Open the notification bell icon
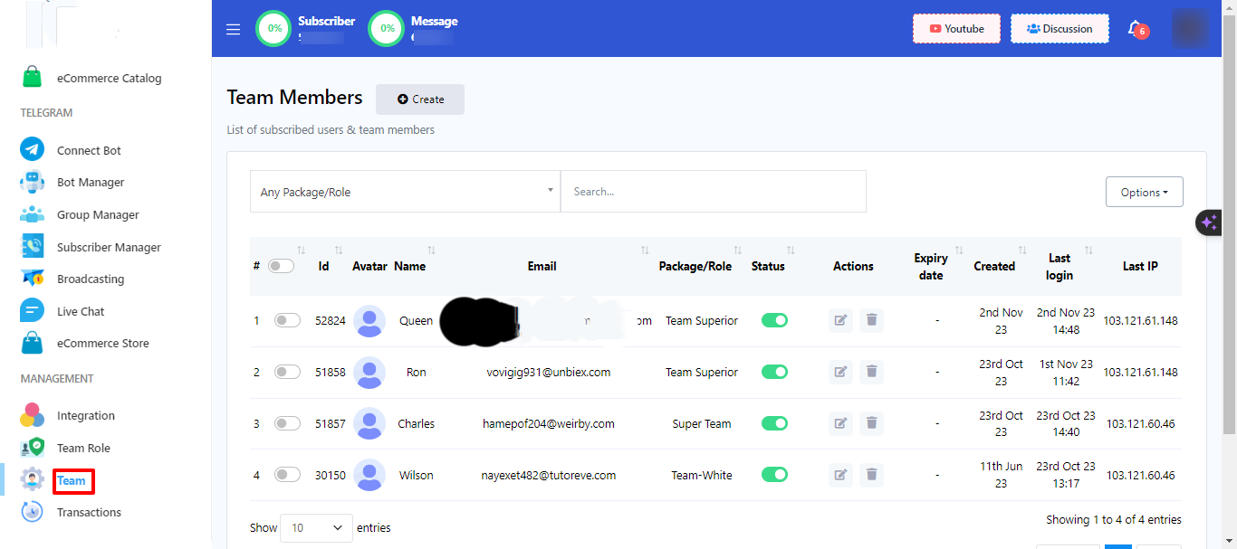This screenshot has height=549, width=1237. pyautogui.click(x=1135, y=29)
